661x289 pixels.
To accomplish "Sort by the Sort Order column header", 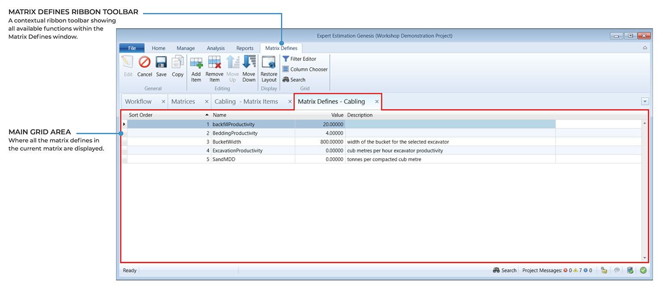I will (165, 115).
